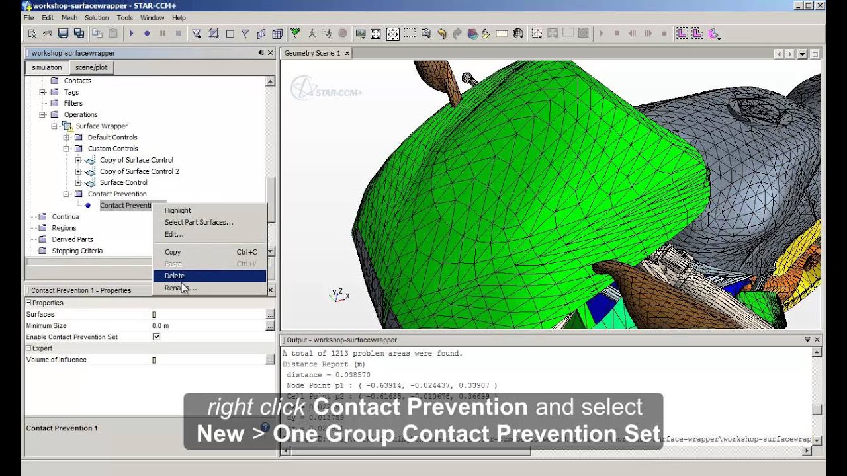Click the ruler Measure Distance icon
Screen dimensions: 847x476
click(502, 34)
